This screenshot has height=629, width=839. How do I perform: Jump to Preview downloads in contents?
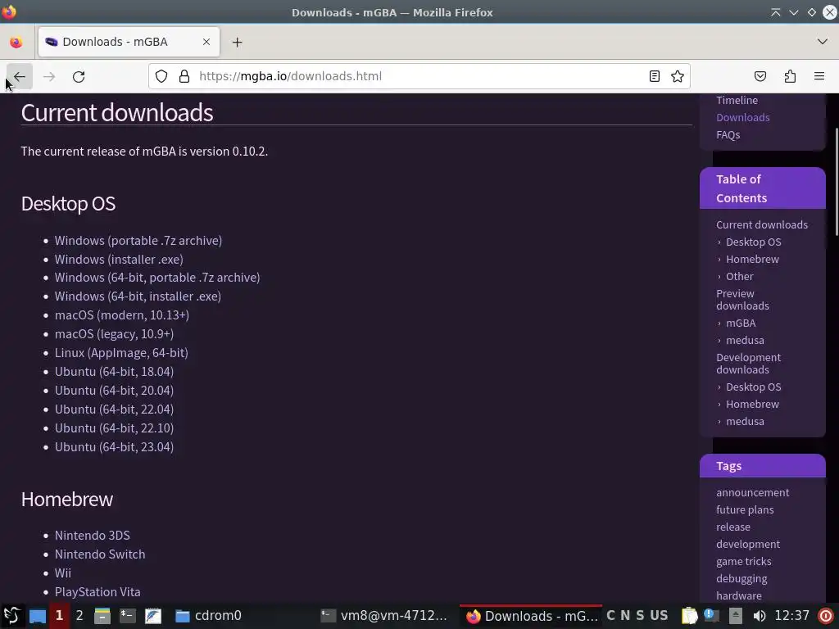point(742,300)
